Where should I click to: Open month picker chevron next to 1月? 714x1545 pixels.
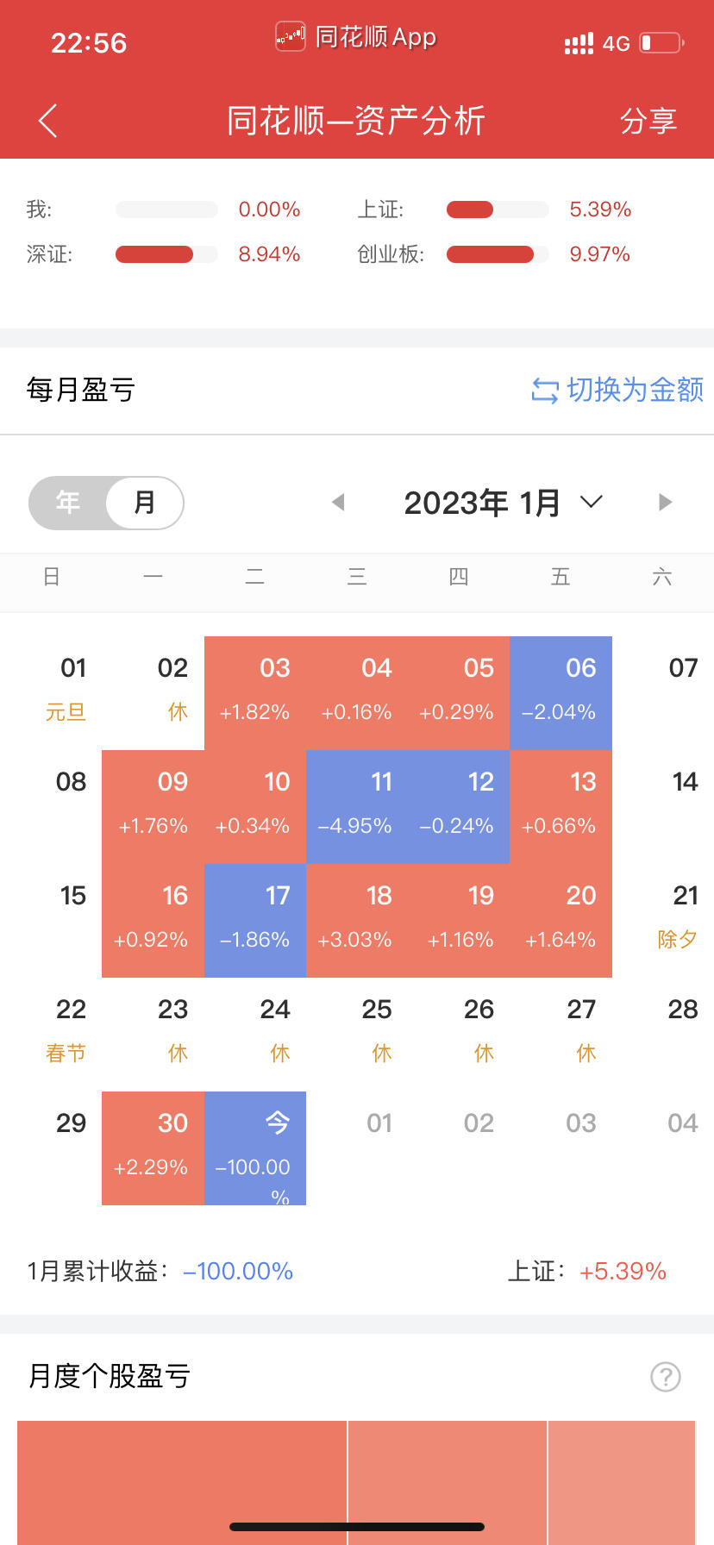pos(592,502)
